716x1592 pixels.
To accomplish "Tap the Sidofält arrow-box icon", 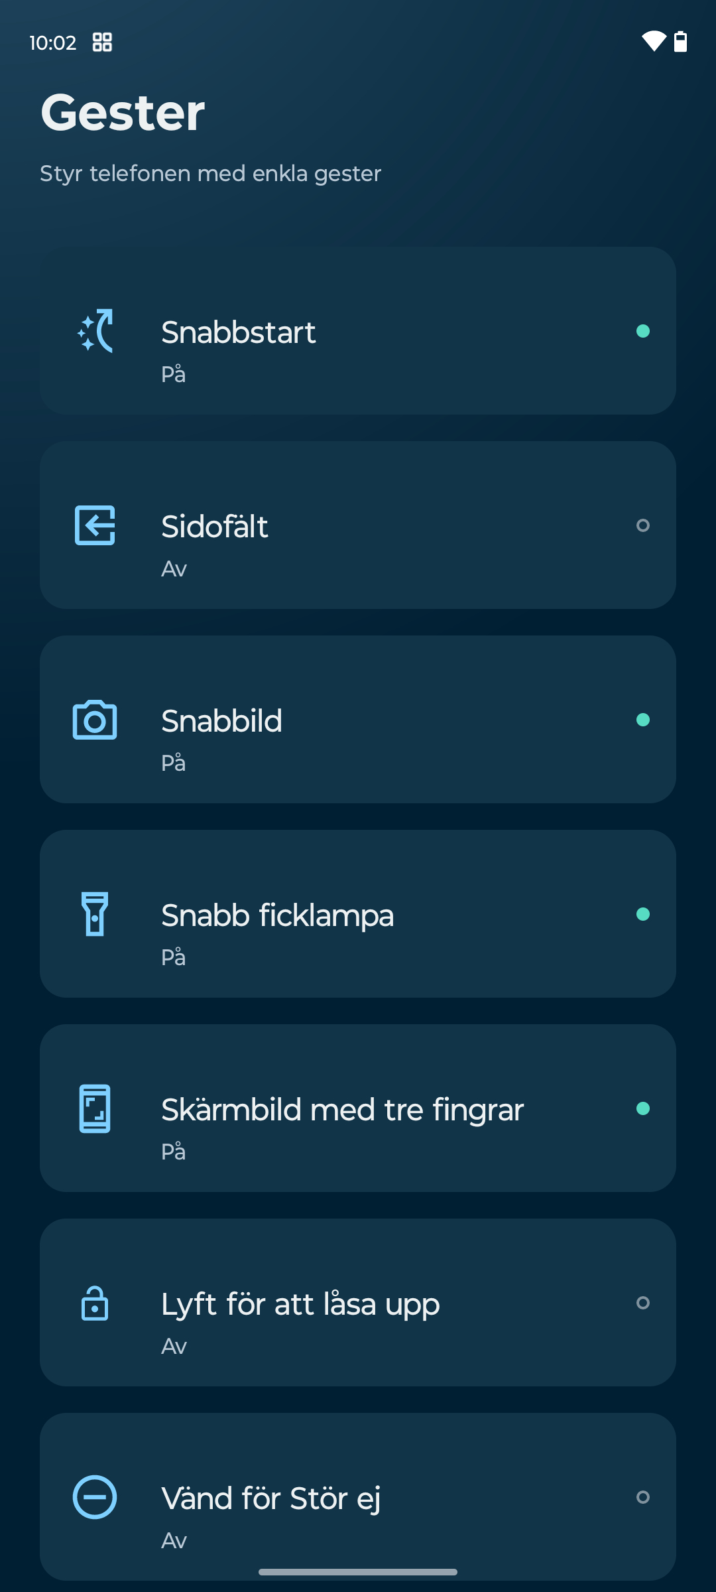I will pos(95,525).
